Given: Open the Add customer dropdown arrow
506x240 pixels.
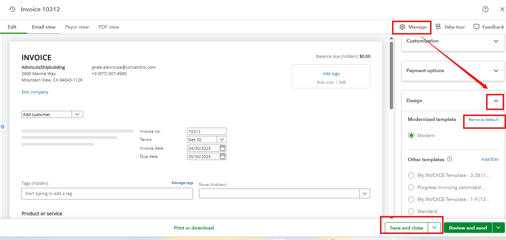Looking at the screenshot, I should point(77,115).
